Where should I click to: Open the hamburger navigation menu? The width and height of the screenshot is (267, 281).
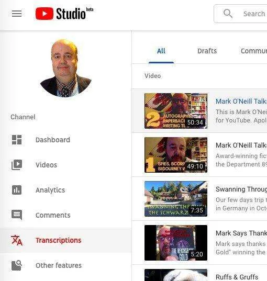coord(17,14)
